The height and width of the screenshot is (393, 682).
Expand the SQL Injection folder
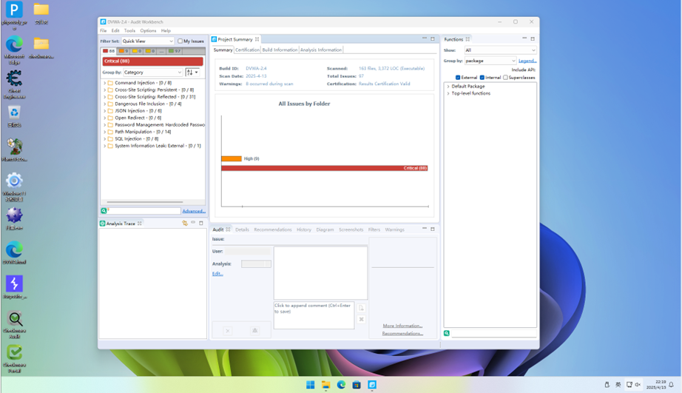[x=105, y=139]
